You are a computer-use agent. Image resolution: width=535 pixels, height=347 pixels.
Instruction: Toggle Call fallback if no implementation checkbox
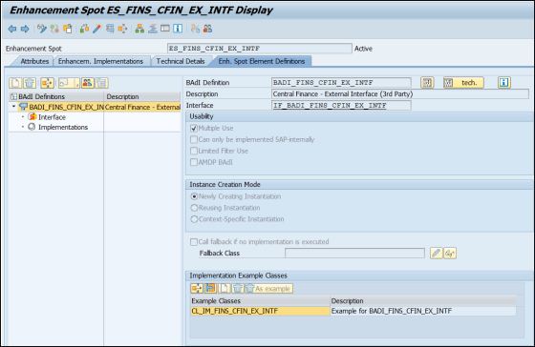click(193, 242)
